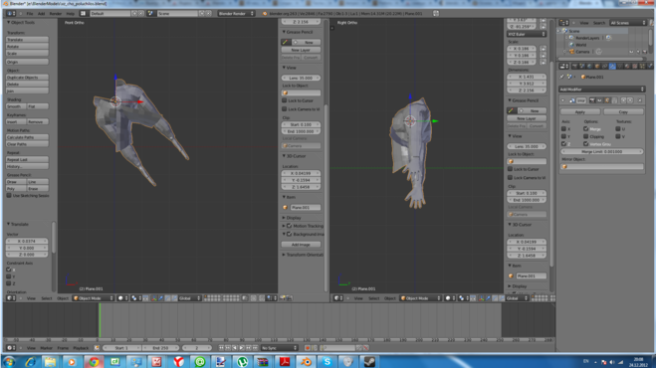
Task: Enable the Clipping option checkbox
Action: click(586, 136)
